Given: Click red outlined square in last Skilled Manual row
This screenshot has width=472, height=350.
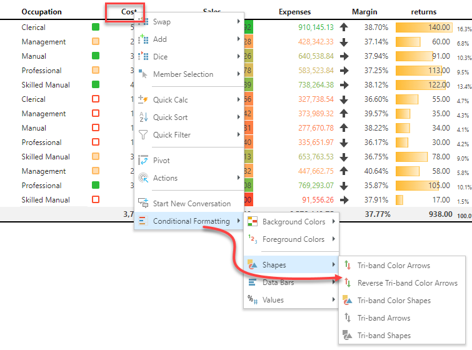Looking at the screenshot, I should point(96,199).
